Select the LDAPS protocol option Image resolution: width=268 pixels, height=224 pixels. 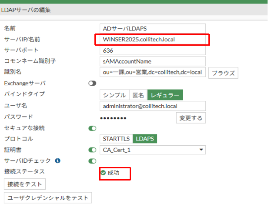145,139
